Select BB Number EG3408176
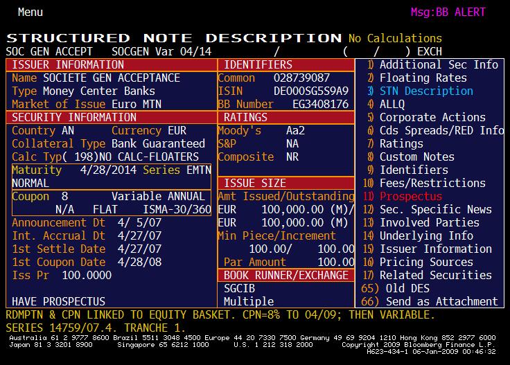The height and width of the screenshot is (365, 510). click(320, 105)
